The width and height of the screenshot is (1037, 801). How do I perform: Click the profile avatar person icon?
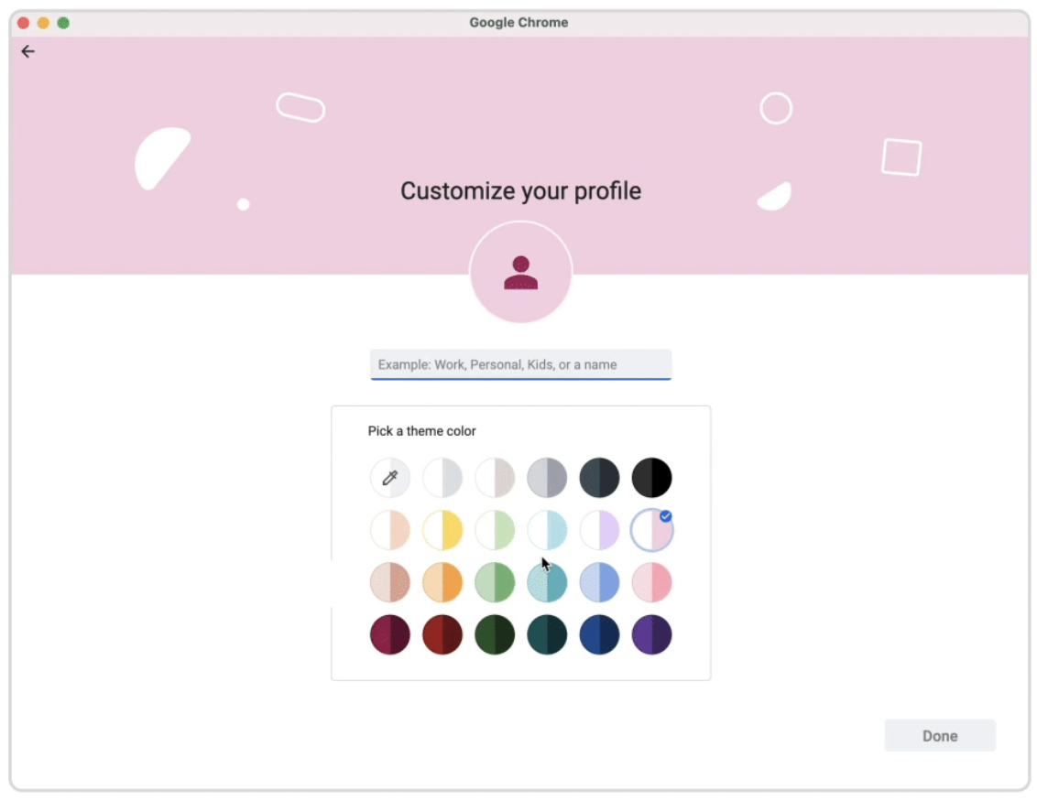click(x=520, y=271)
